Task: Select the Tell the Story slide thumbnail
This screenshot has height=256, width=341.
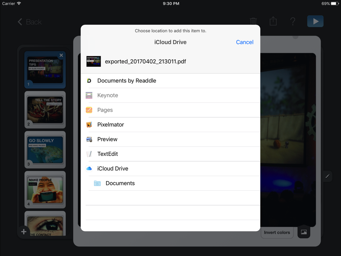Action: pyautogui.click(x=45, y=110)
